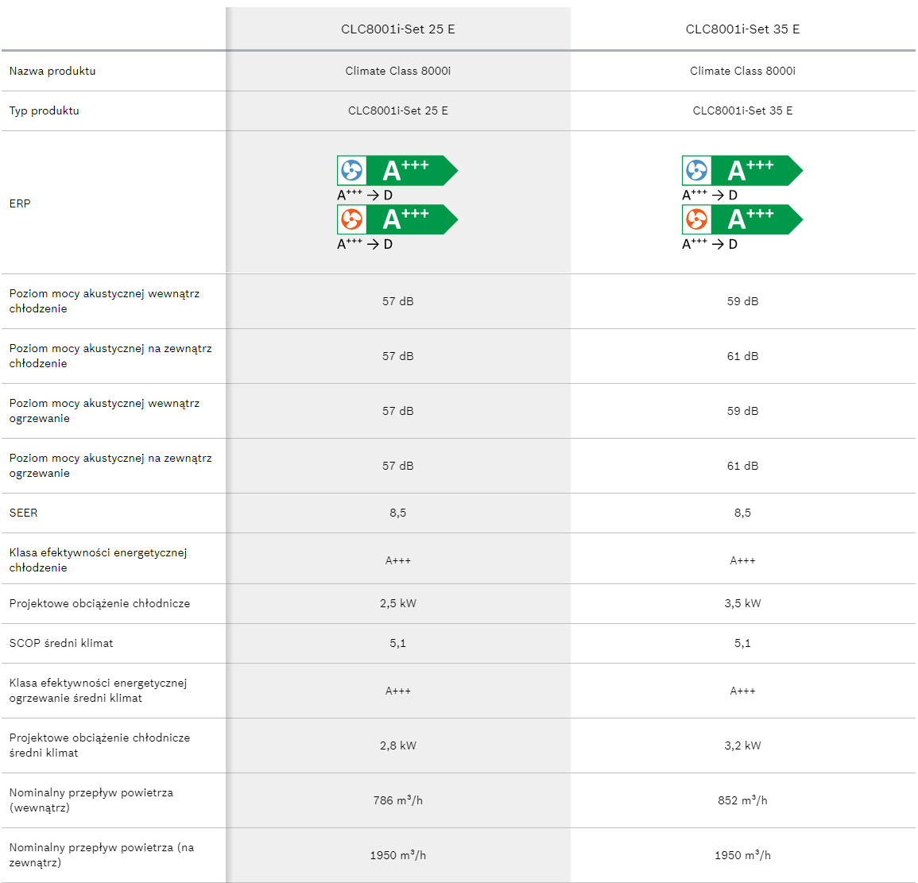Image resolution: width=918 pixels, height=883 pixels.
Task: Select the 3,5 kW value
Action: tap(743, 603)
